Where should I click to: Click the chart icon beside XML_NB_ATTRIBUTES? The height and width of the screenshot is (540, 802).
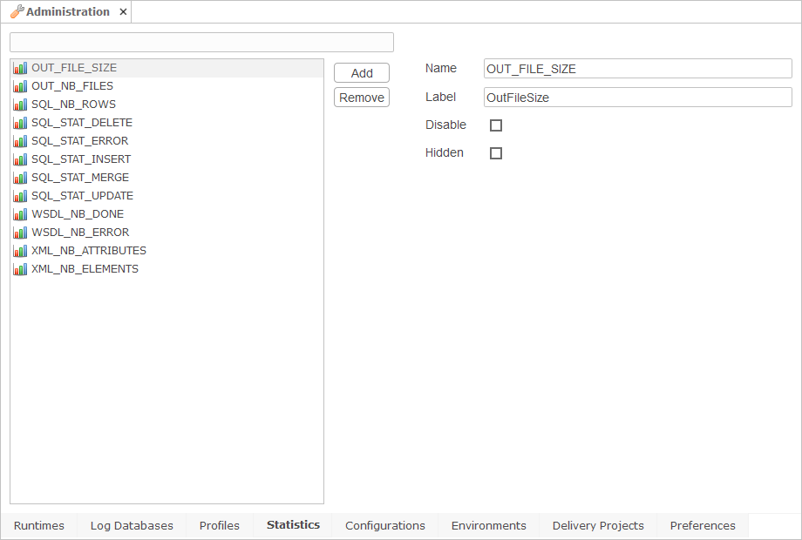coord(20,251)
